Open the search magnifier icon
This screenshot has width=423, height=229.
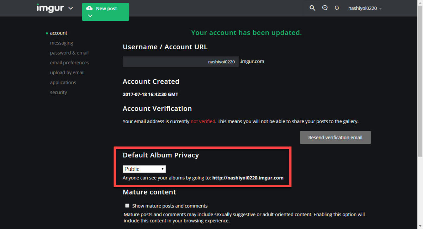point(312,8)
